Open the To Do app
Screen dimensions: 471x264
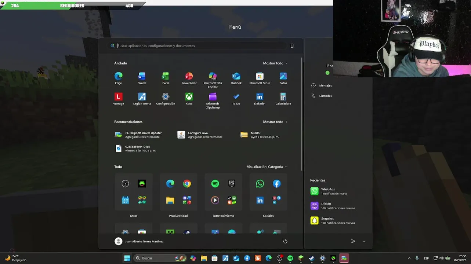(236, 99)
